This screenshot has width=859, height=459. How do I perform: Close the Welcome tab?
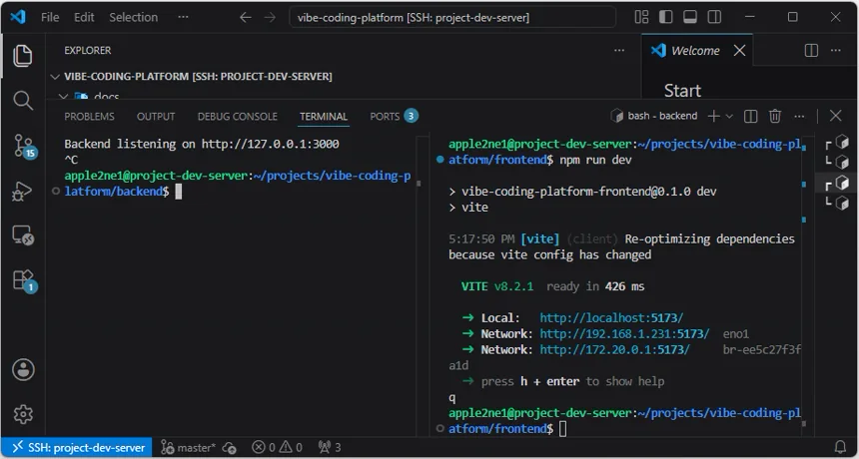coord(739,50)
